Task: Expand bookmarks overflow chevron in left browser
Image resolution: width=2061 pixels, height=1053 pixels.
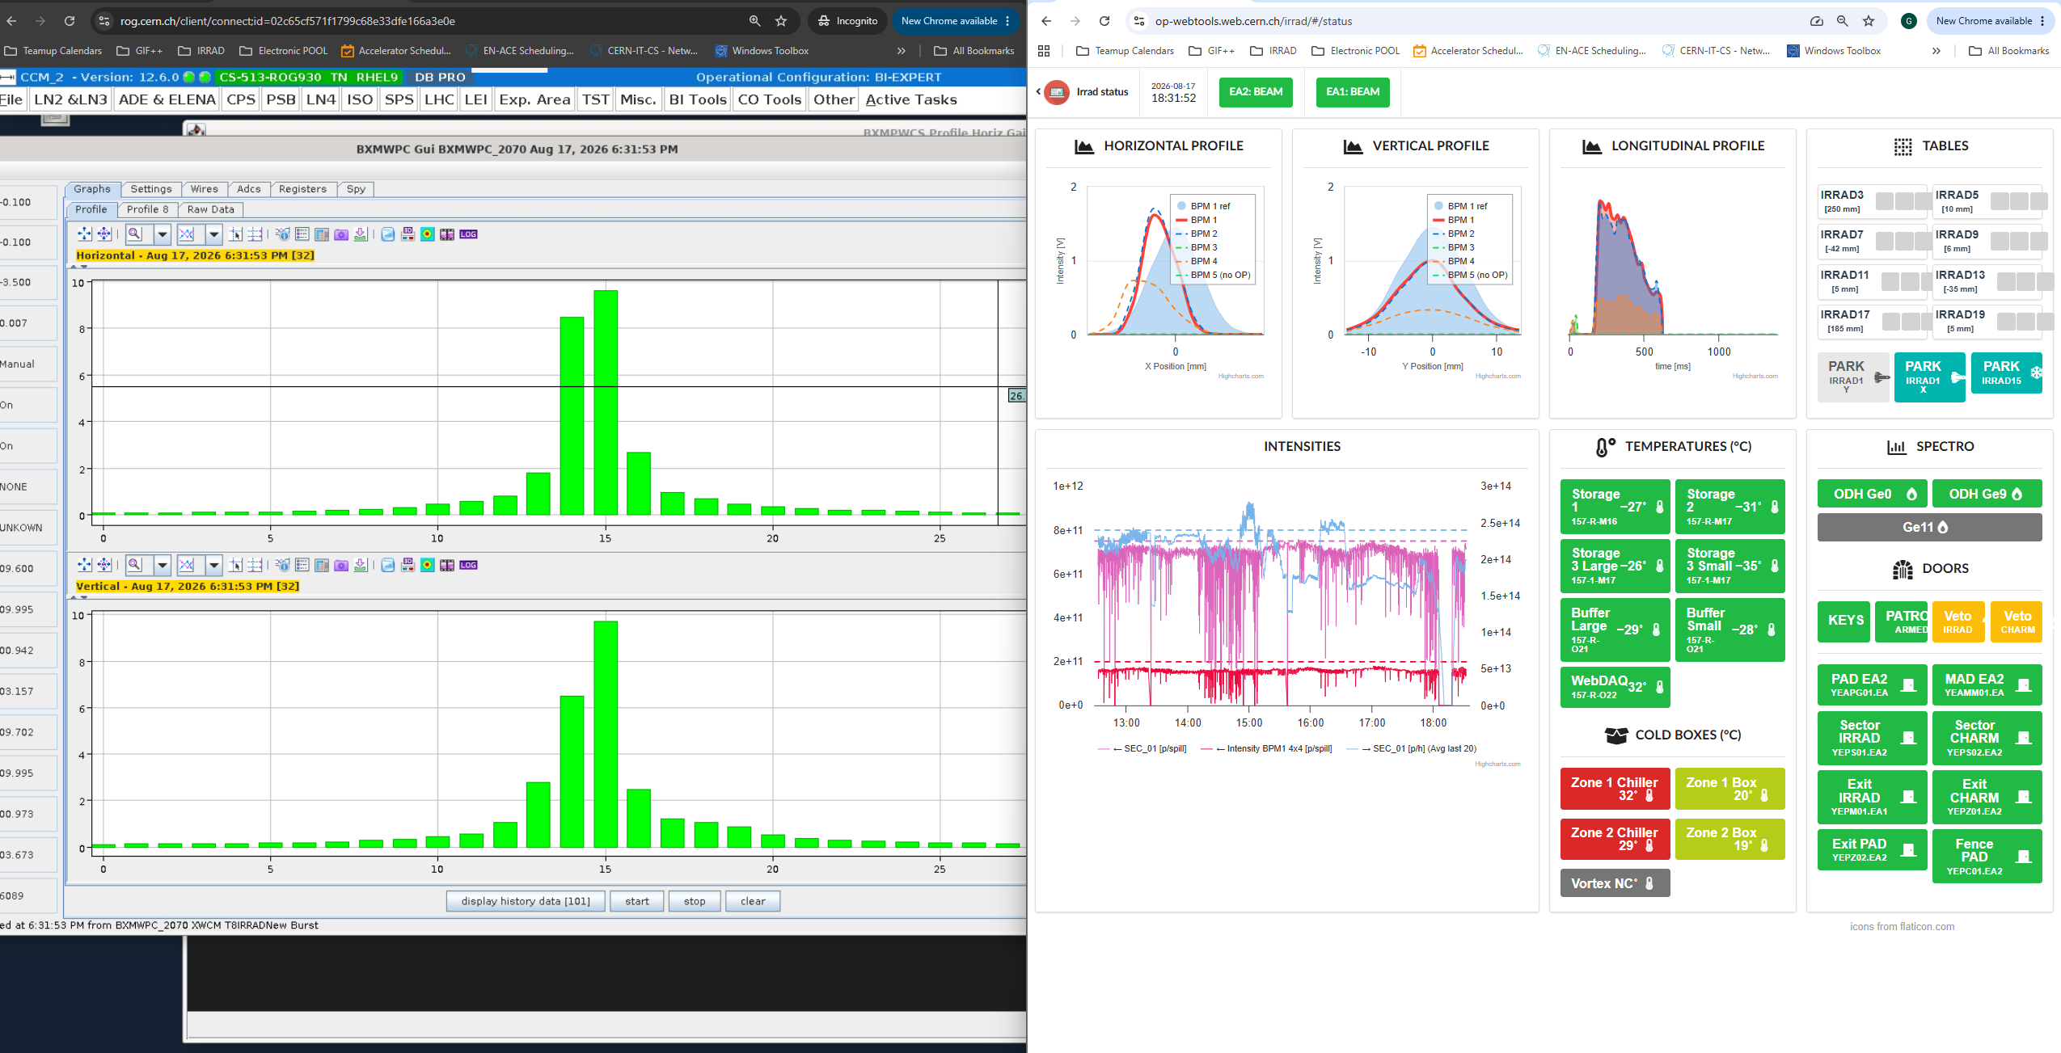Action: pyautogui.click(x=902, y=51)
